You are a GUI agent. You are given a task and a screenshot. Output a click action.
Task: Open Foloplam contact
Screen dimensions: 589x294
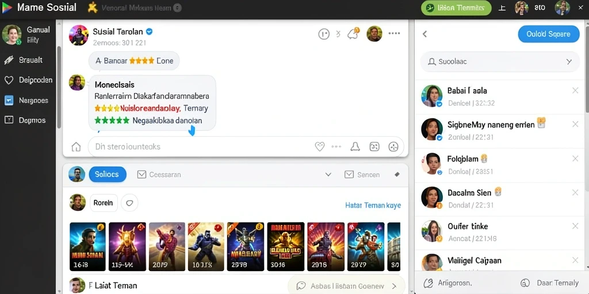[x=500, y=165]
